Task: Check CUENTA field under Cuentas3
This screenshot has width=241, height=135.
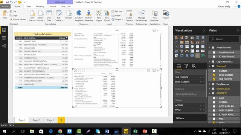Action: point(214,71)
